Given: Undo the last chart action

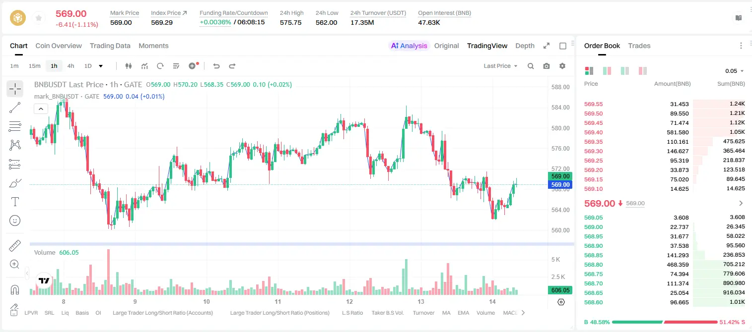Looking at the screenshot, I should click(216, 66).
